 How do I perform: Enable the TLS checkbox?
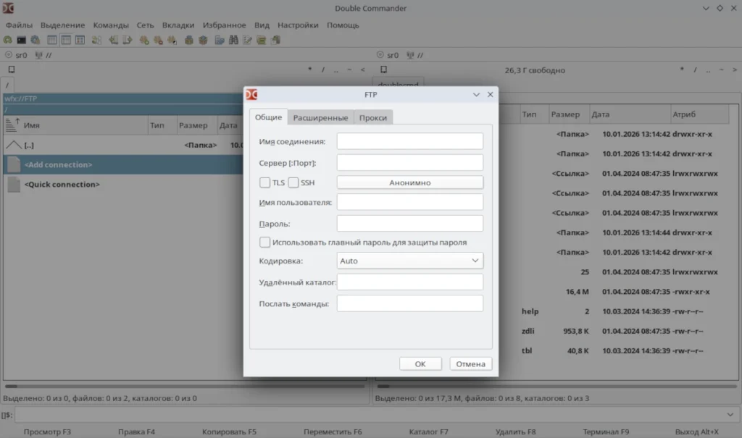(x=265, y=182)
